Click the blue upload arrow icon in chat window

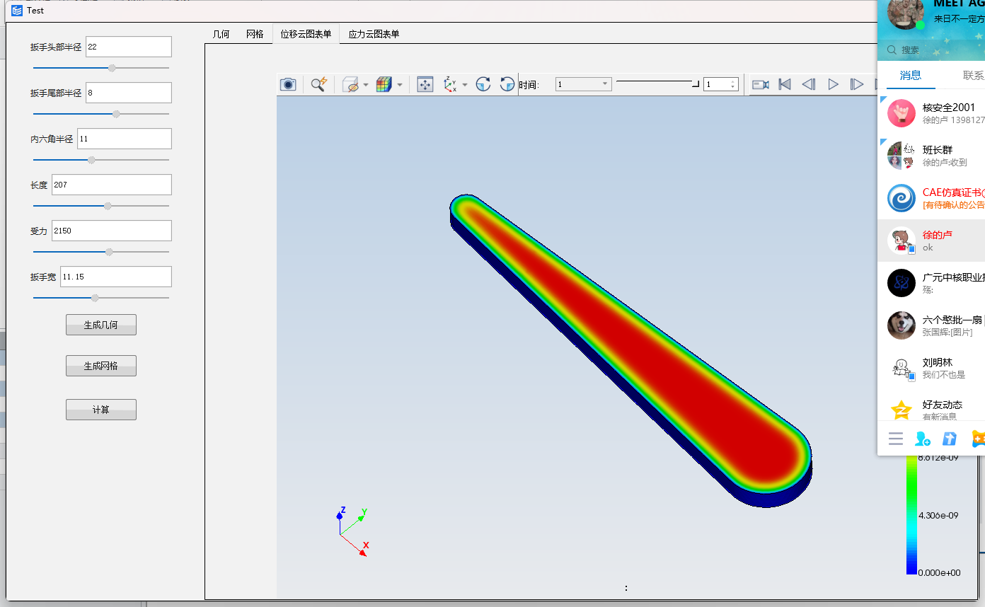point(950,439)
